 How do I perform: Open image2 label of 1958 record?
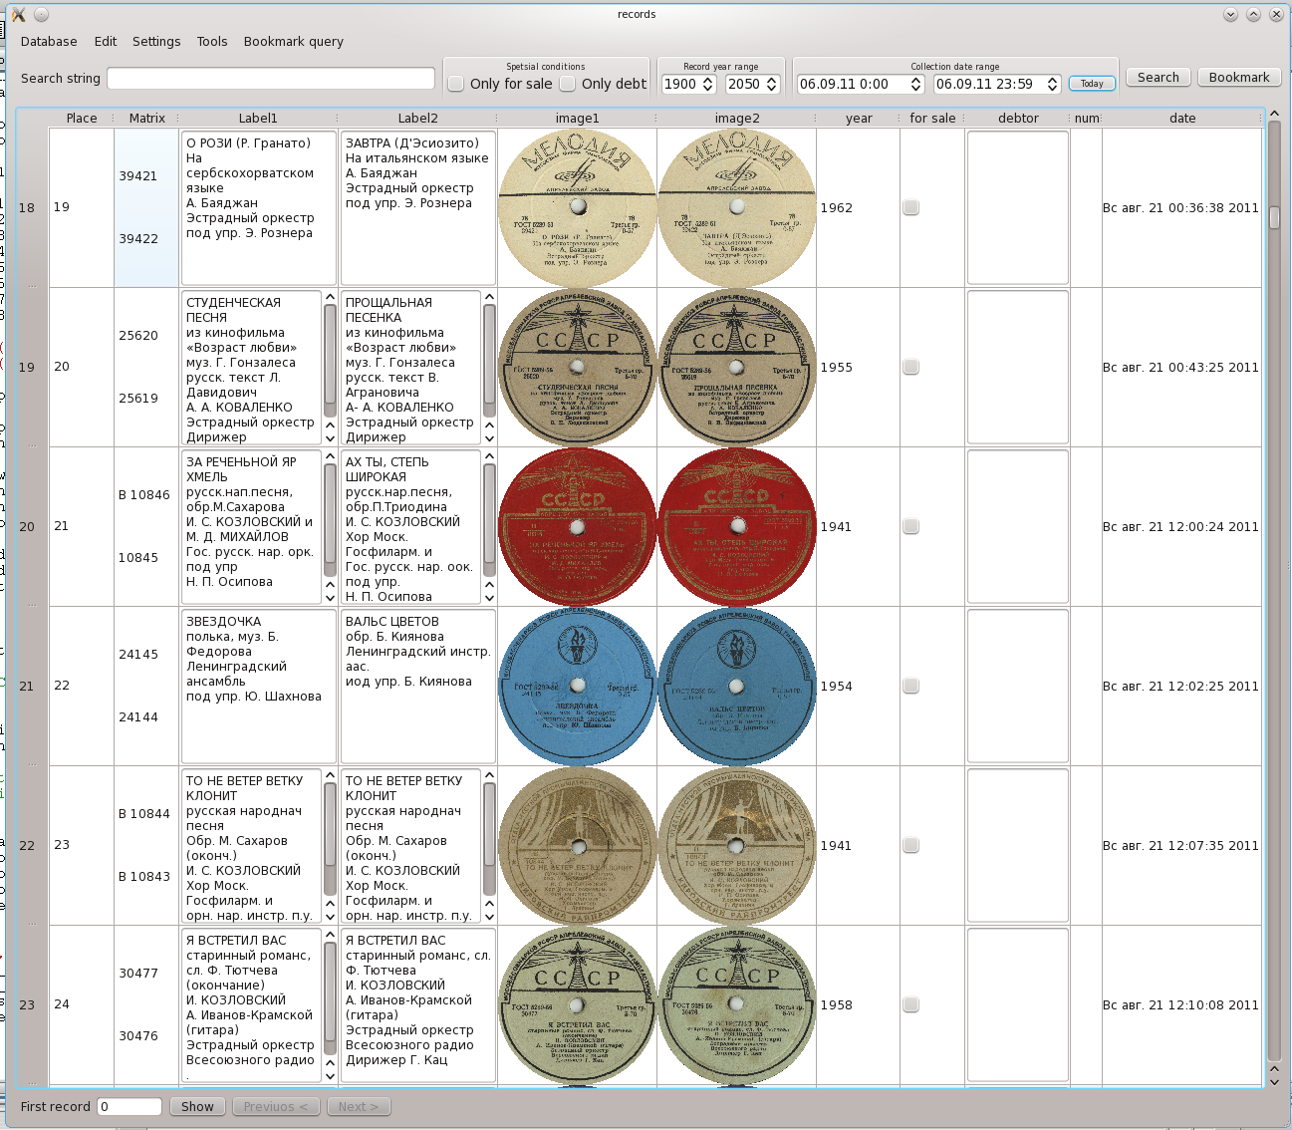[737, 1004]
